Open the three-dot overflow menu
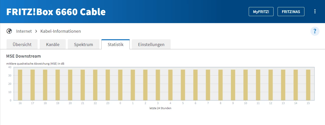The width and height of the screenshot is (325, 125). click(x=315, y=12)
